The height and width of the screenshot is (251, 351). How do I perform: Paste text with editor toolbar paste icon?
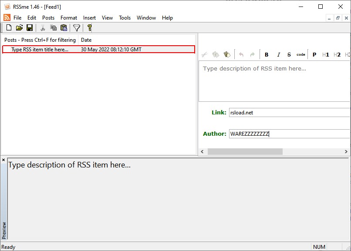(x=227, y=54)
